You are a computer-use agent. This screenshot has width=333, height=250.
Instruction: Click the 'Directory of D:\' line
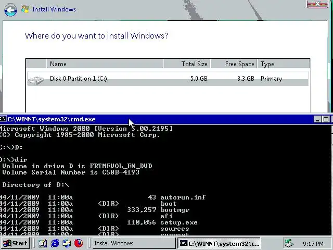[35, 185]
